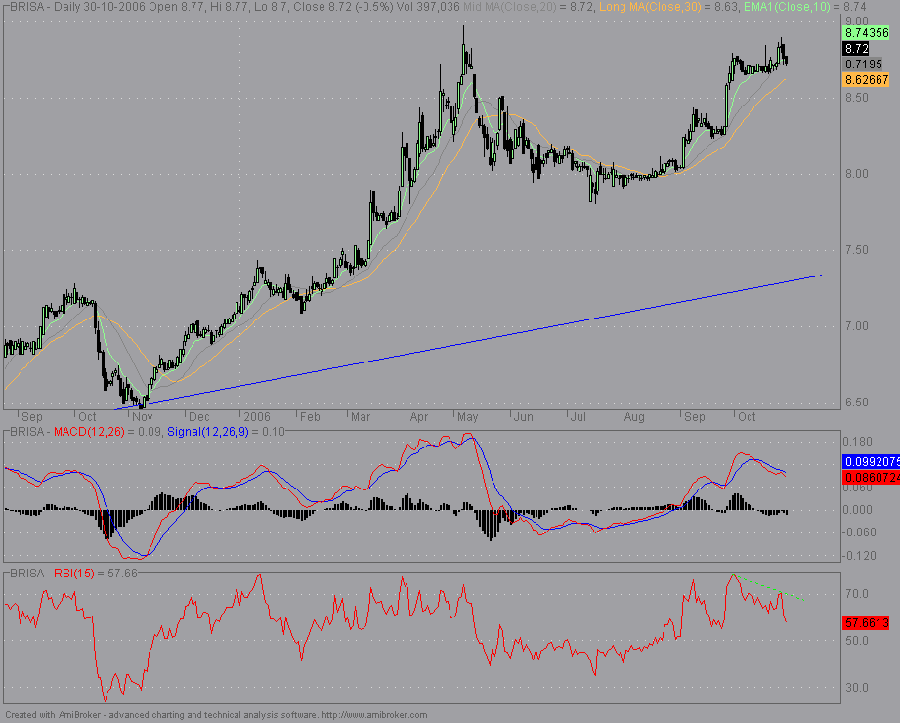900x723 pixels.
Task: Click the black 8.72 close price label
Action: [856, 49]
